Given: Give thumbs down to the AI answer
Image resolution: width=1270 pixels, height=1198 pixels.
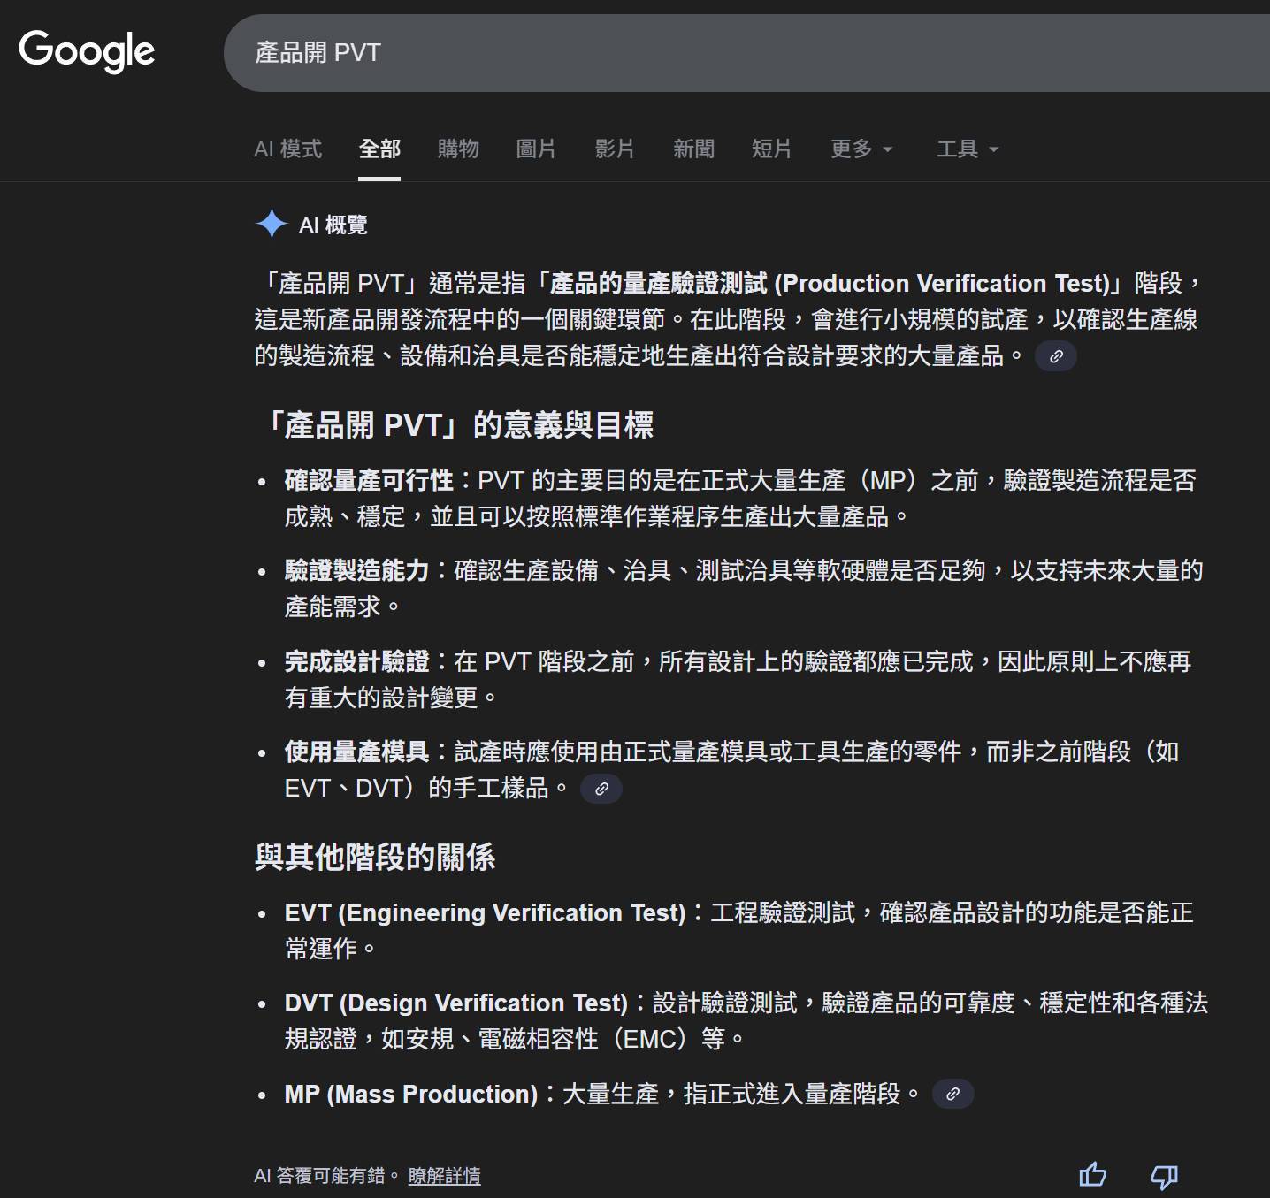Looking at the screenshot, I should click(x=1163, y=1176).
